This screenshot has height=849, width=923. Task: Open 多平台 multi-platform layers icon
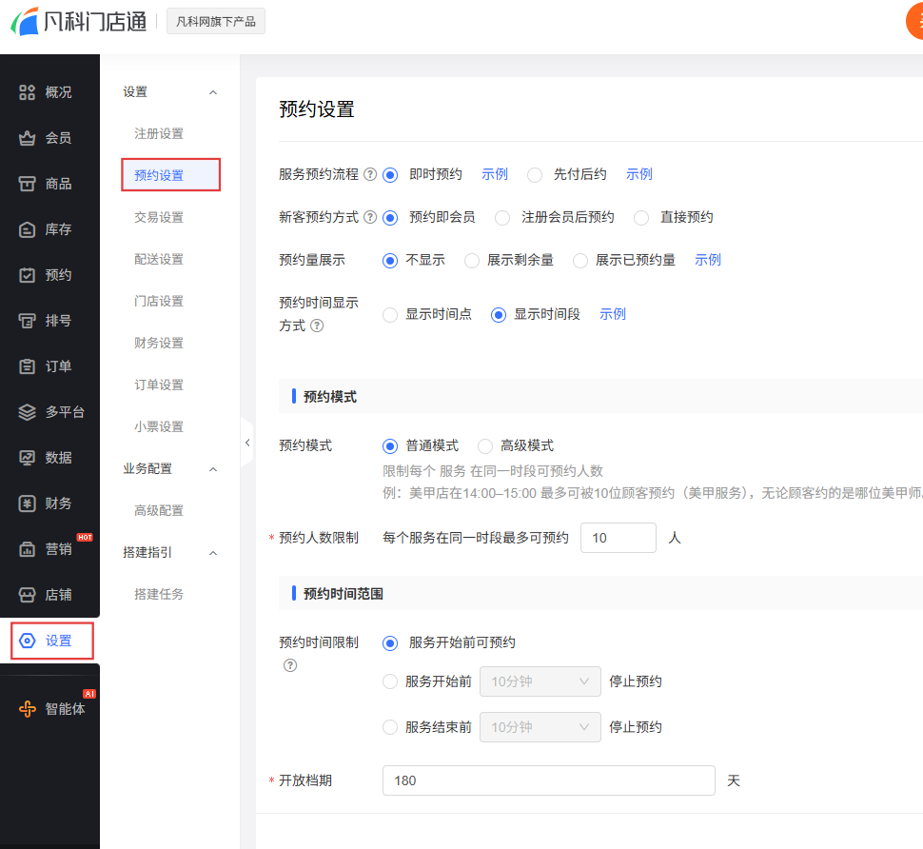pyautogui.click(x=28, y=412)
